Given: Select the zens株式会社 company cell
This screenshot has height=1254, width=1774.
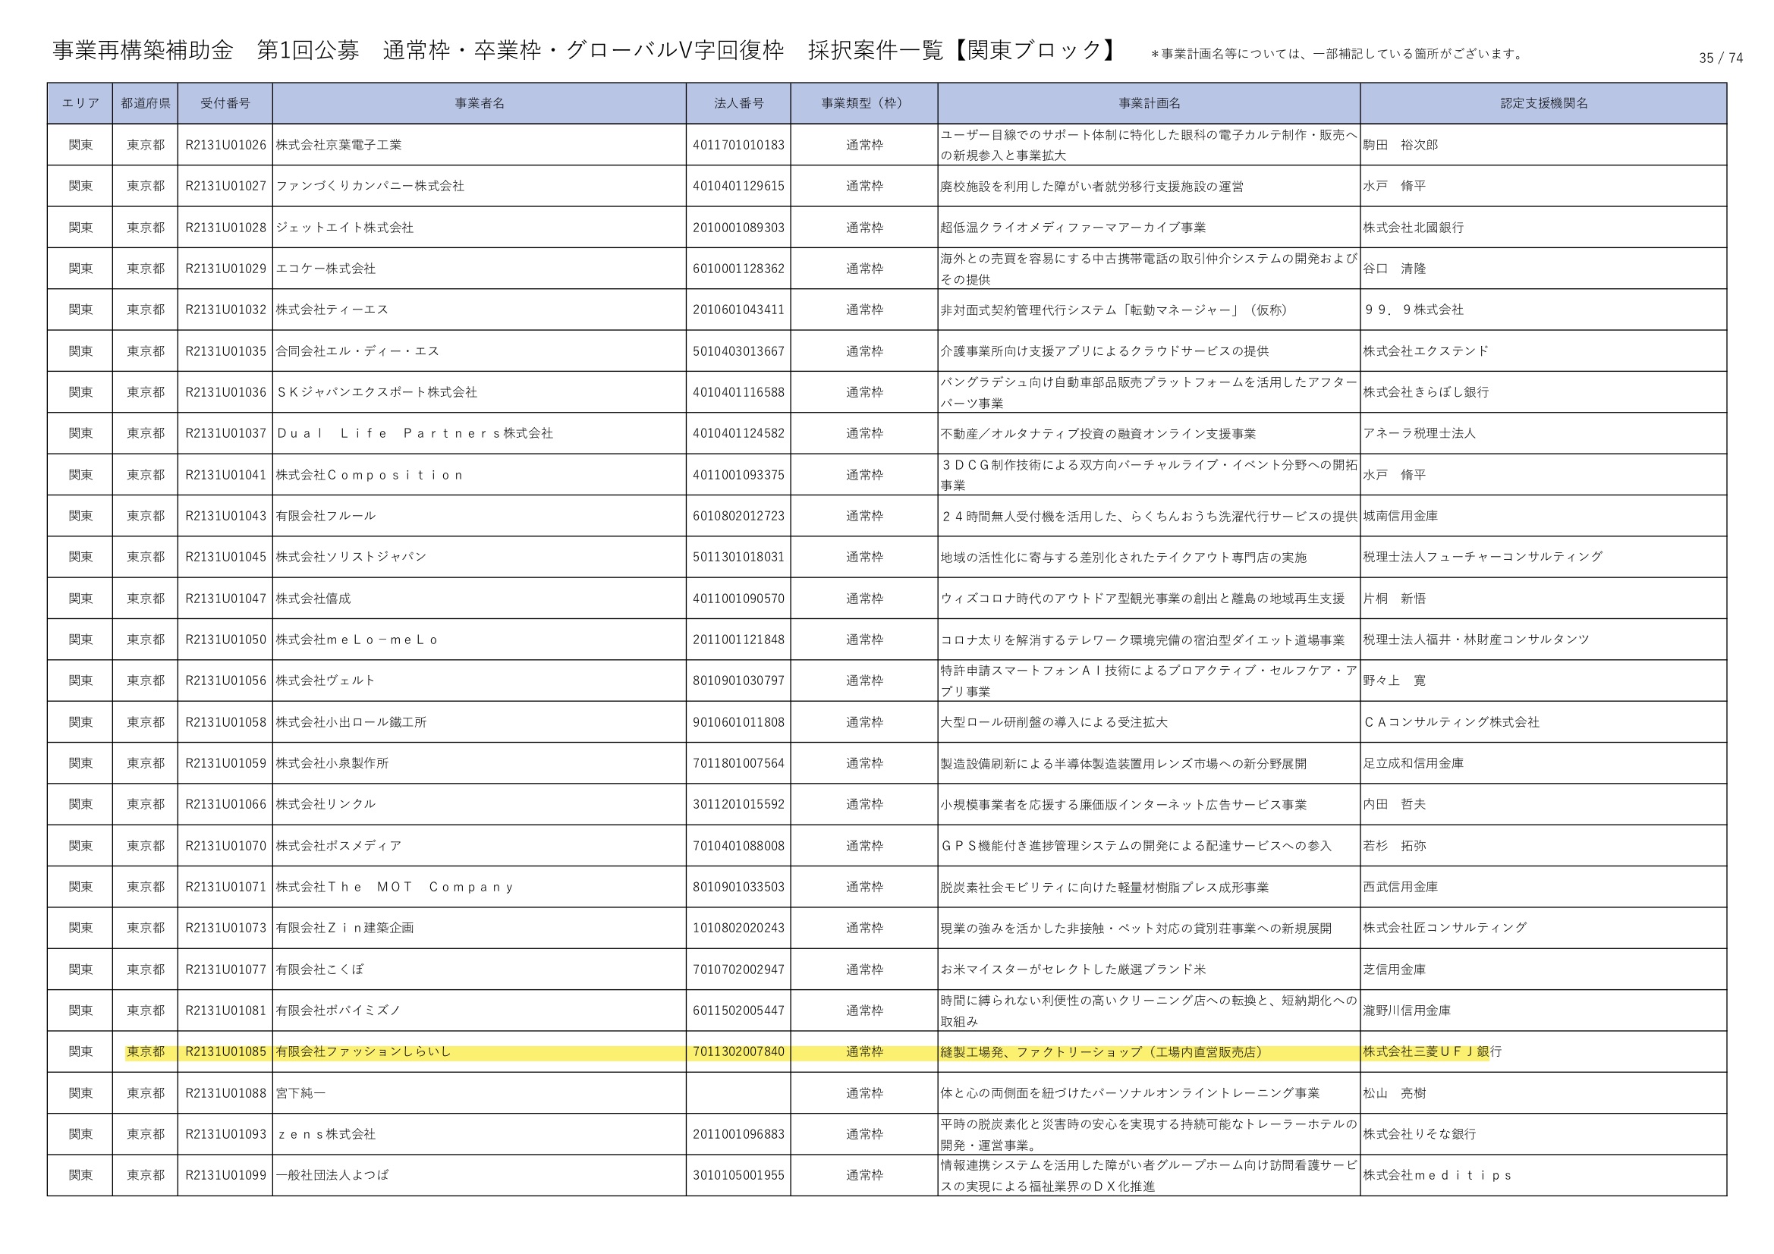Looking at the screenshot, I should click(x=326, y=1134).
